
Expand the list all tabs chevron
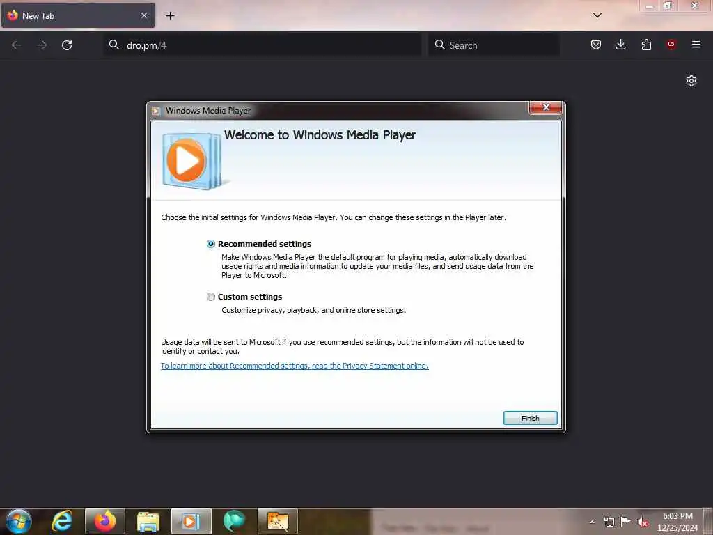[x=597, y=15]
